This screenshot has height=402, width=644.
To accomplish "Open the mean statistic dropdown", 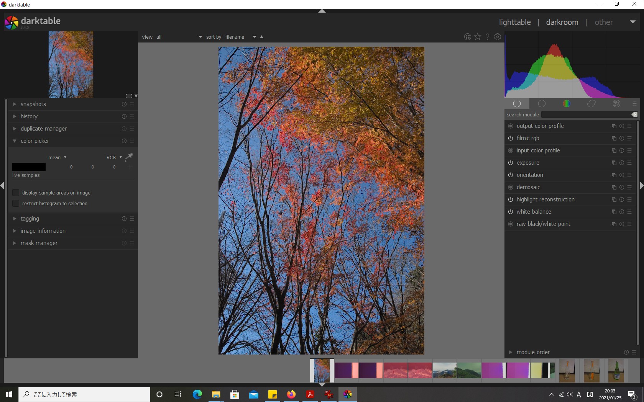I will (58, 157).
